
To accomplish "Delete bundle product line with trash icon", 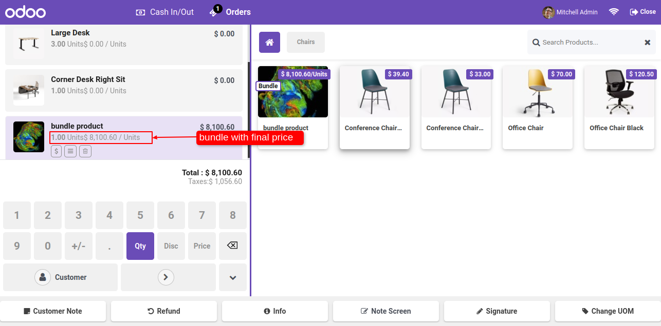I will tap(85, 151).
